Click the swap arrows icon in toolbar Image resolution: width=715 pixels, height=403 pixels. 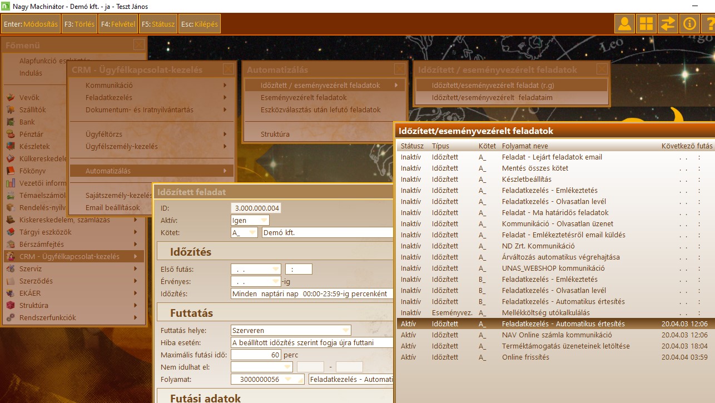(668, 24)
